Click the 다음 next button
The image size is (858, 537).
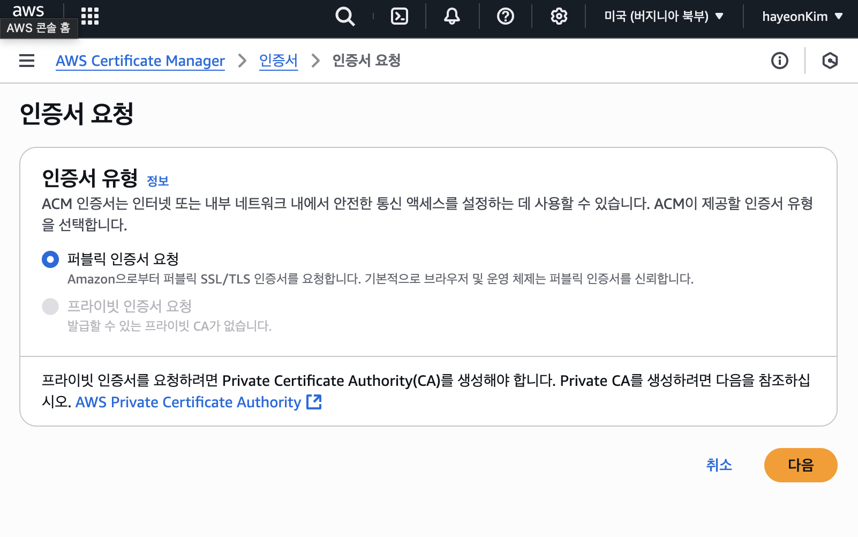(x=801, y=465)
